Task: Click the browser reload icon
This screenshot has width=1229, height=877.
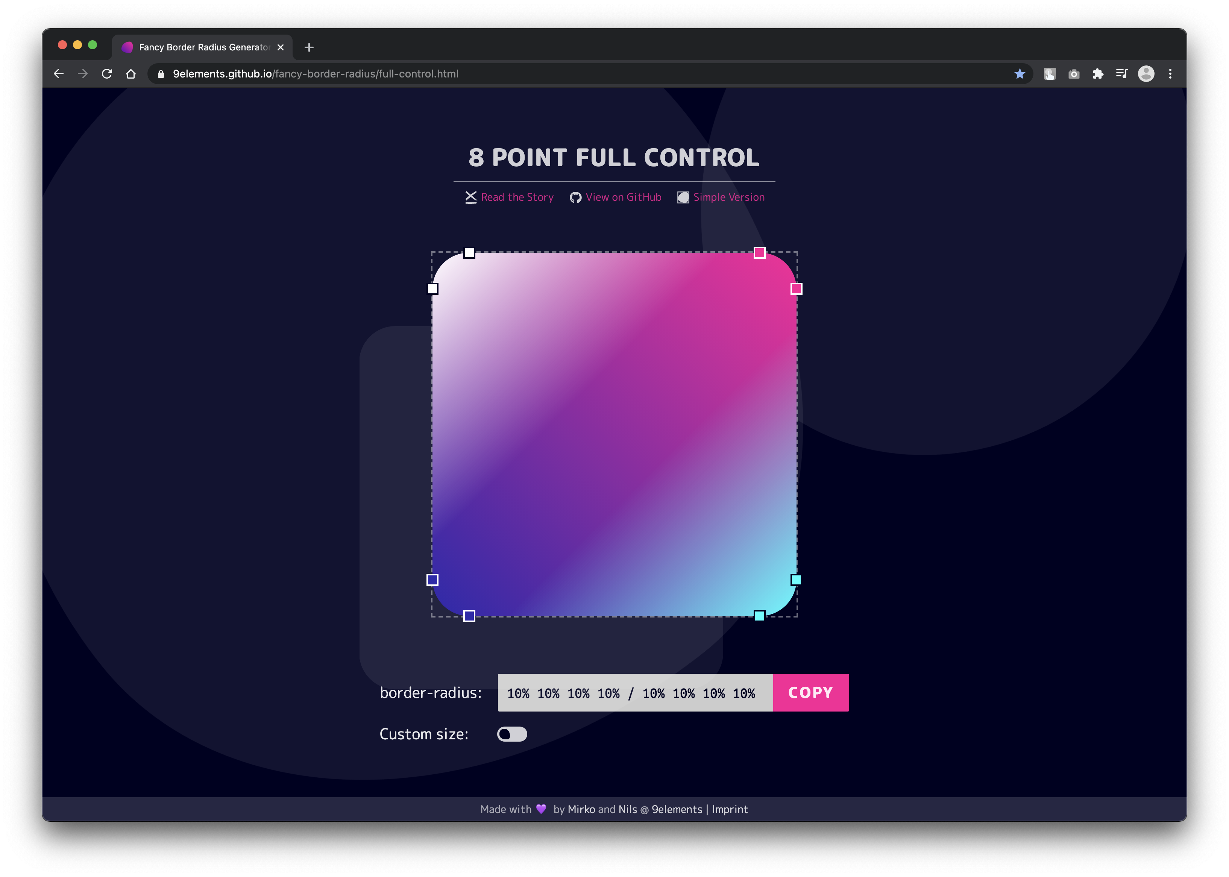Action: click(x=107, y=74)
